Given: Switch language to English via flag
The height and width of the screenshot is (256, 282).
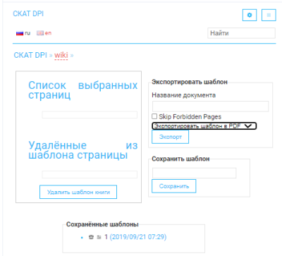Looking at the screenshot, I should click(x=40, y=33).
